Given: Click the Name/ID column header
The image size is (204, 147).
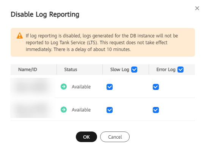Looking at the screenshot, I should click(x=28, y=70).
